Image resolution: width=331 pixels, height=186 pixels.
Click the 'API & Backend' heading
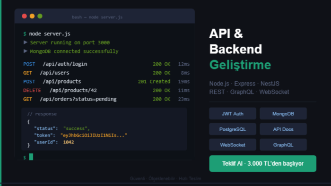coord(235,41)
